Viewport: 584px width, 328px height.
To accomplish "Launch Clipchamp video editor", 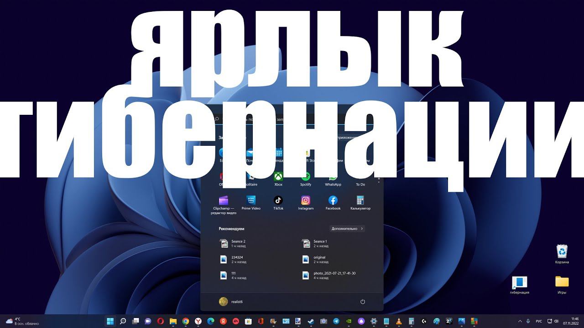I will 224,205.
